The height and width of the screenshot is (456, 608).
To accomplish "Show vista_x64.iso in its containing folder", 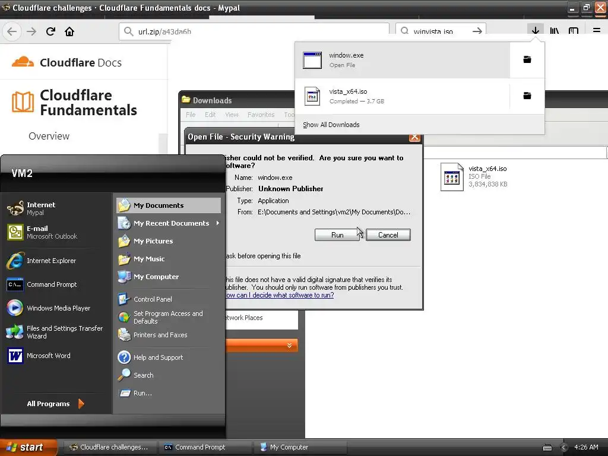I will (527, 96).
